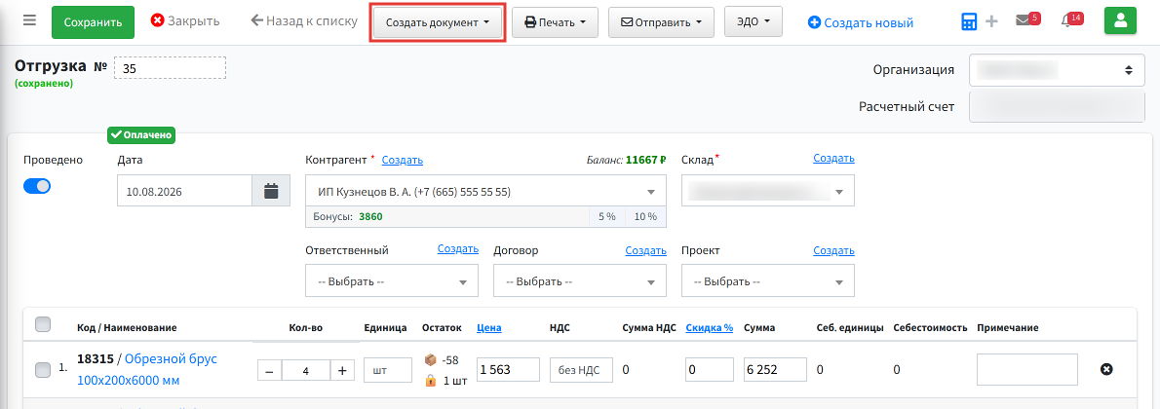This screenshot has height=409, width=1160.
Task: Click the plus icon beside calculator
Action: (x=992, y=22)
